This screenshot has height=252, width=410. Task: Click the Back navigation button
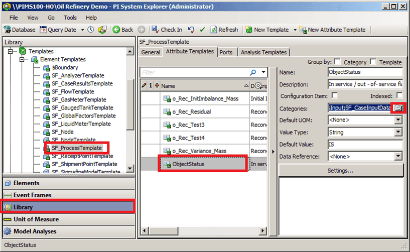point(123,30)
